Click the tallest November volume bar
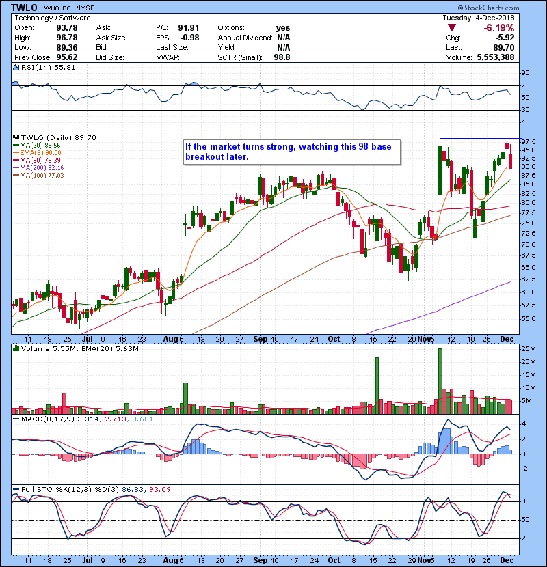This screenshot has height=567, width=547. (x=440, y=381)
